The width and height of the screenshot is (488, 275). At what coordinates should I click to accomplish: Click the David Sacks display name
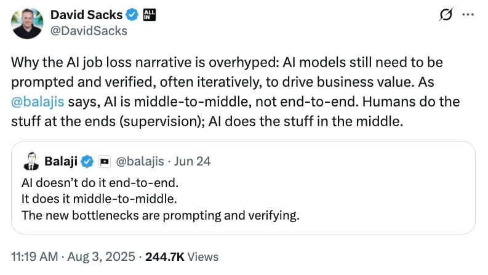pos(87,15)
